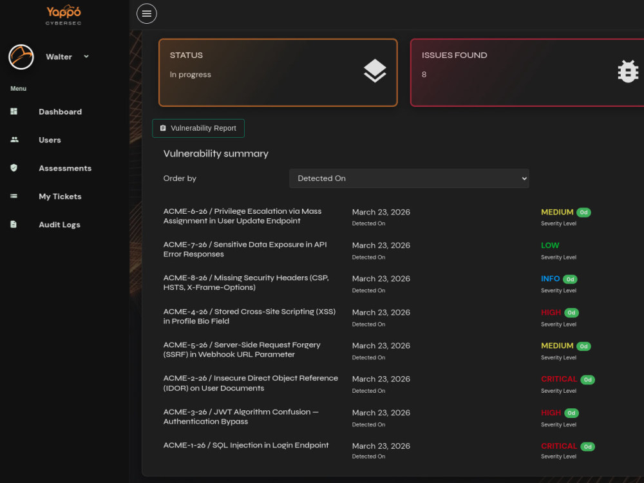The height and width of the screenshot is (483, 644).
Task: Click the 0d badge on ACME-5-26 row
Action: (583, 346)
